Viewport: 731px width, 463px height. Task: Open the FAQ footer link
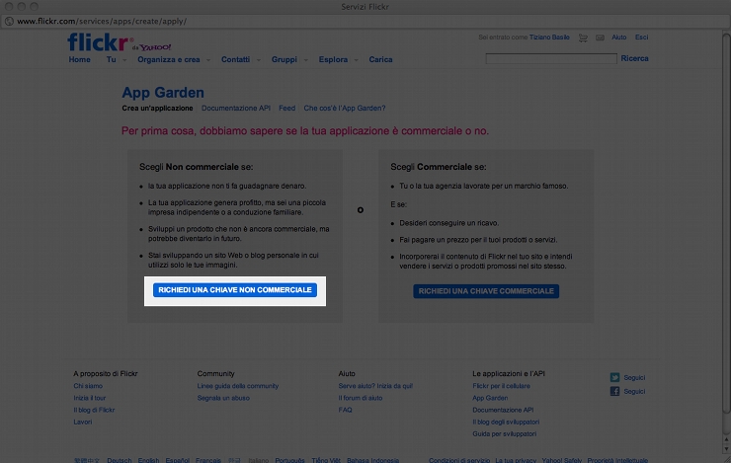pos(346,410)
